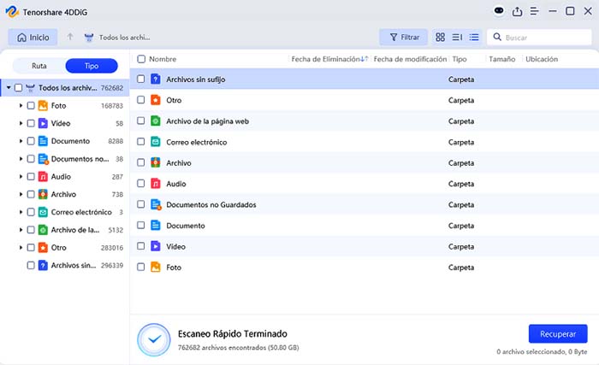Go up one level with the arrow icon
599x365 pixels.
[70, 37]
